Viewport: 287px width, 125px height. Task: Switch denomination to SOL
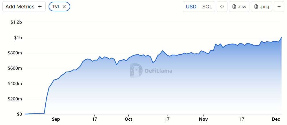[207, 7]
